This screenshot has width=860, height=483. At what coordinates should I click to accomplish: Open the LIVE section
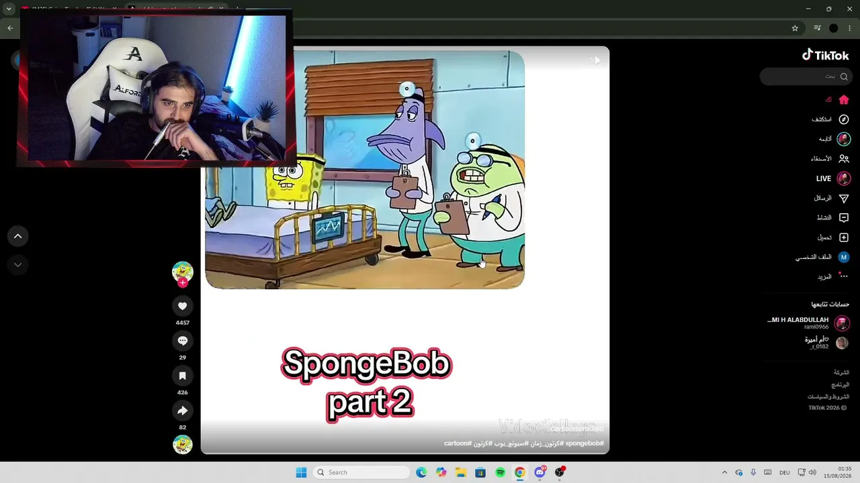tap(833, 178)
